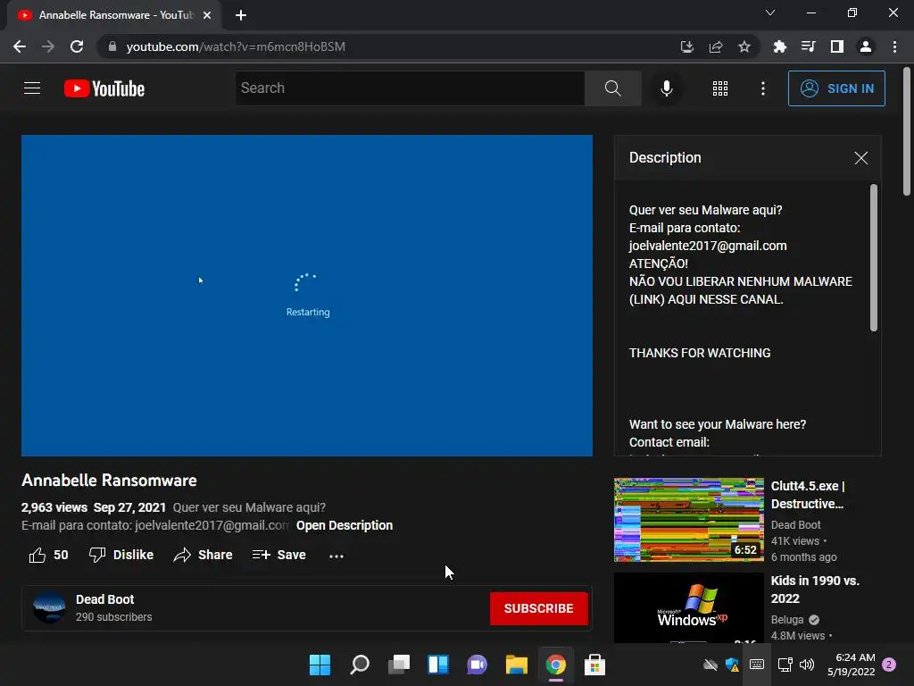Bookmark this tab with star
The image size is (914, 686).
pos(744,46)
